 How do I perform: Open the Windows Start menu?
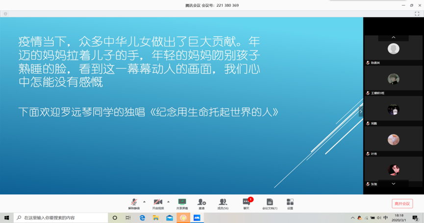(x=7, y=218)
